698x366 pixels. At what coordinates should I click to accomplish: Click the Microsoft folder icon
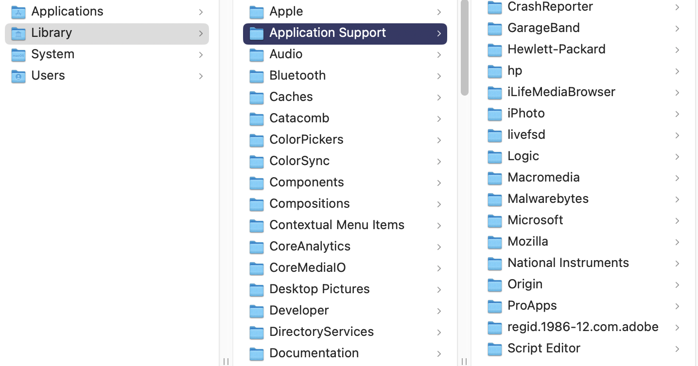click(494, 220)
